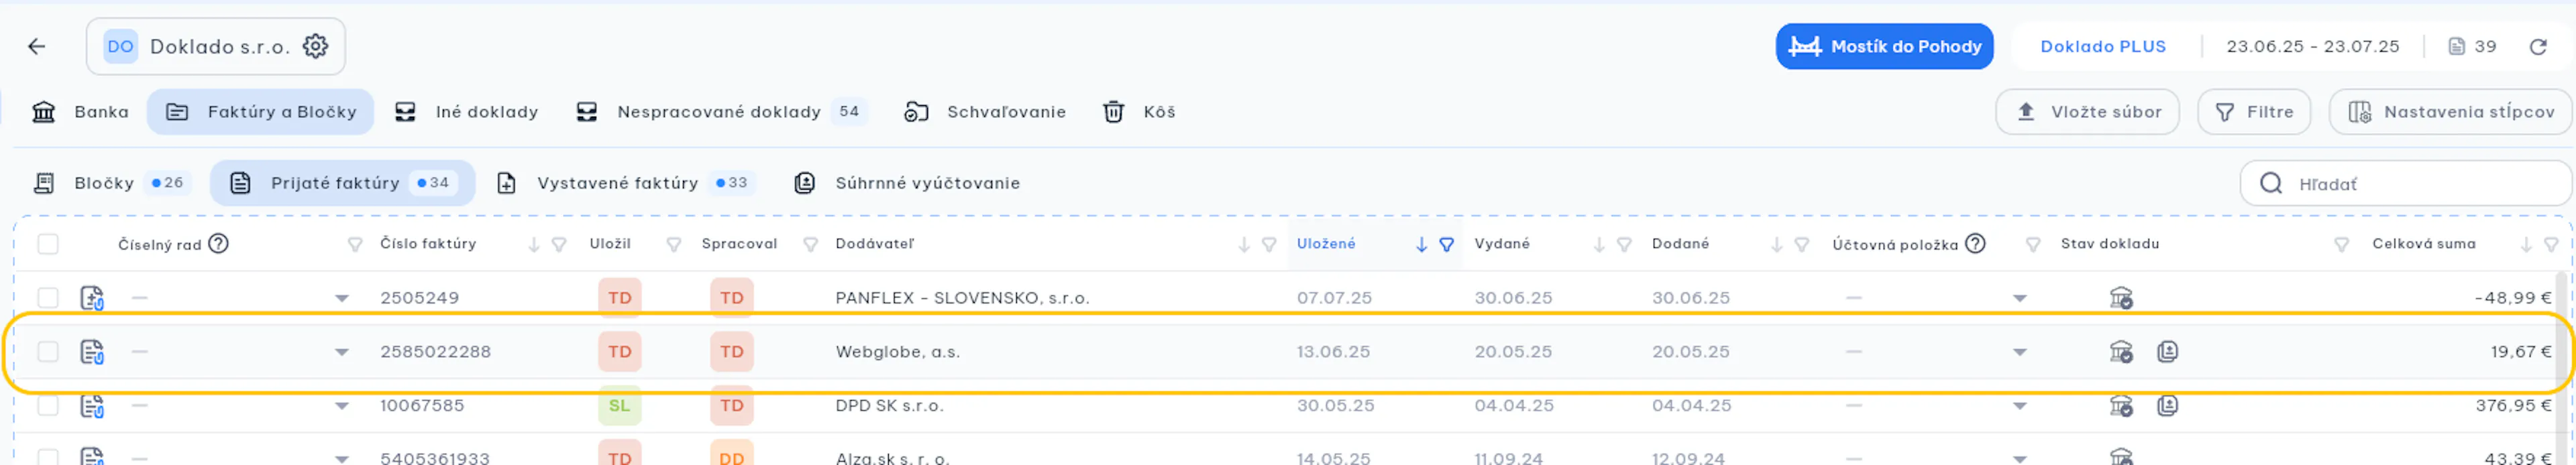Image resolution: width=2576 pixels, height=465 pixels.
Task: Filter the Uložil column
Action: click(x=673, y=245)
